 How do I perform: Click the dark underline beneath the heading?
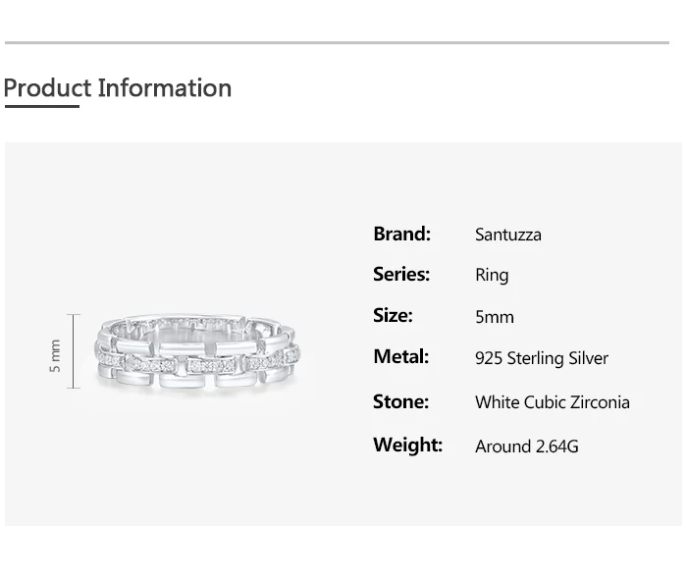tap(41, 106)
